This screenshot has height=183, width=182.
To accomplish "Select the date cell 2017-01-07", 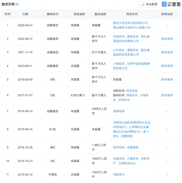I will point(25,95).
